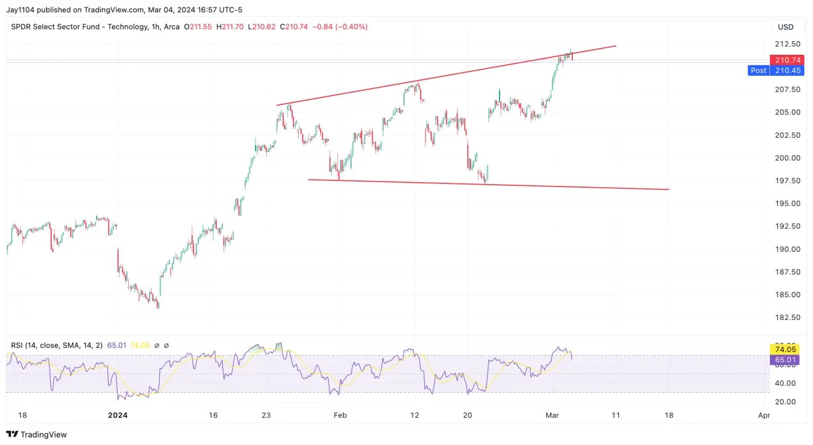Click the blue Post 210.45 price tag
Screen dimensions: 813x445
[777, 70]
